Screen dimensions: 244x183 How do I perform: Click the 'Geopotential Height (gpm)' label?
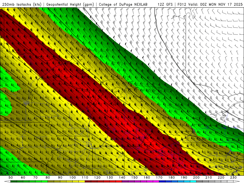point(70,4)
